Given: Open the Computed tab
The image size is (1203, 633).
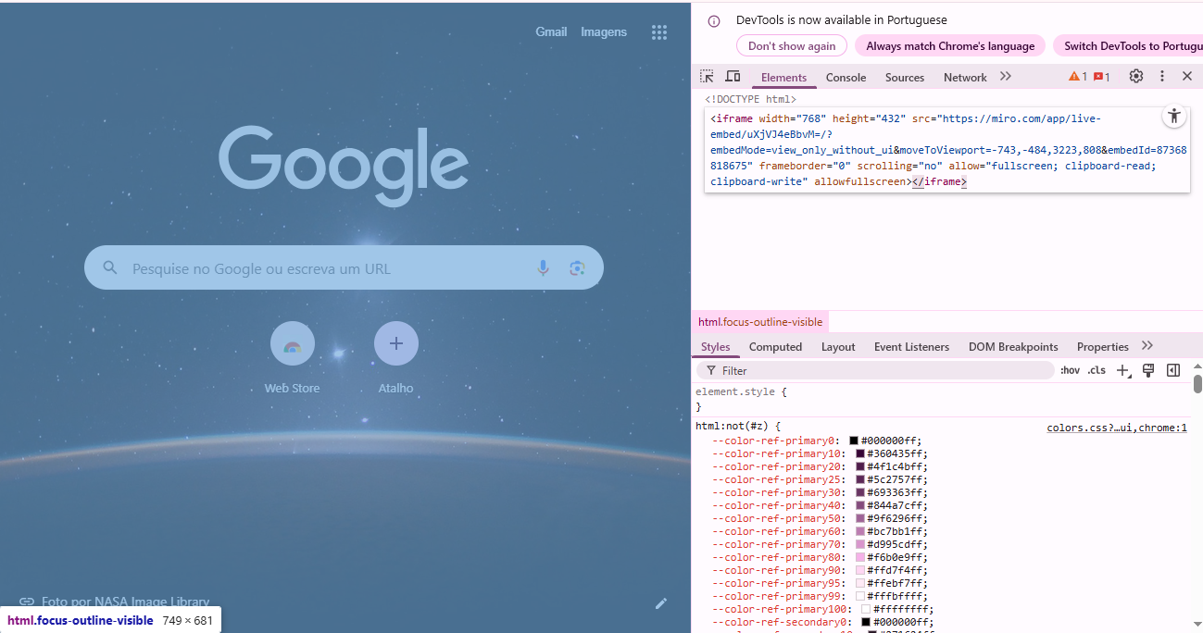Looking at the screenshot, I should tap(775, 347).
